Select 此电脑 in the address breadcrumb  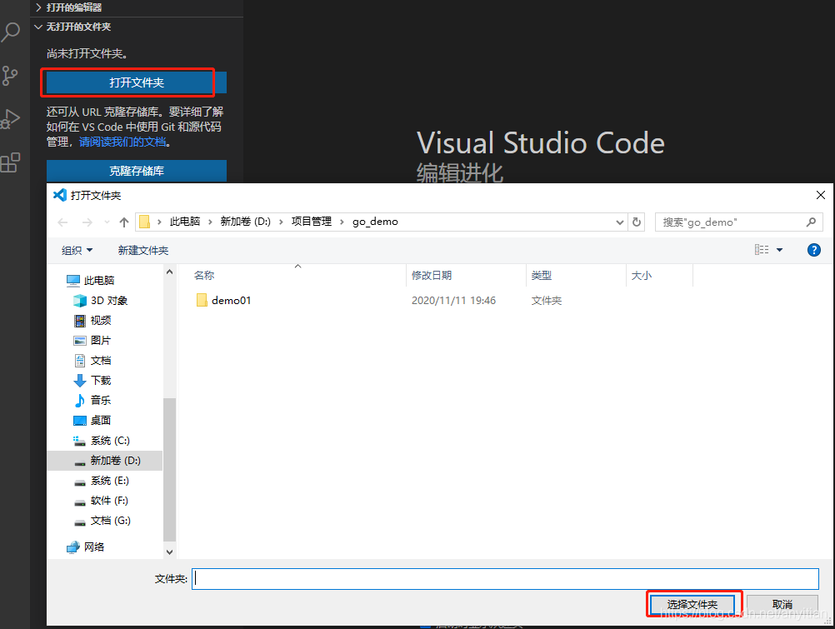pos(185,222)
